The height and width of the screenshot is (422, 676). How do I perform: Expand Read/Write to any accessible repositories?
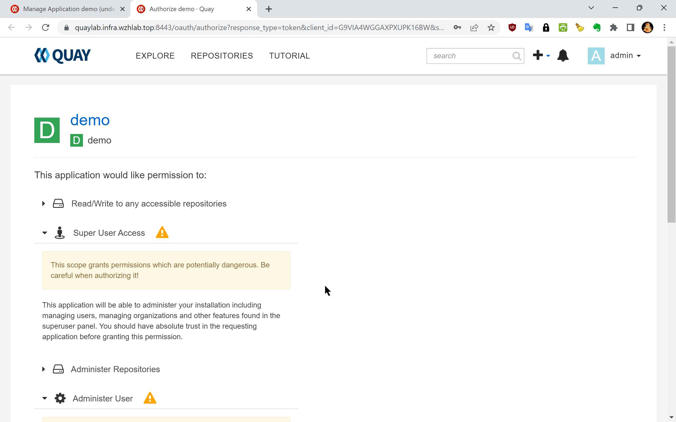44,203
